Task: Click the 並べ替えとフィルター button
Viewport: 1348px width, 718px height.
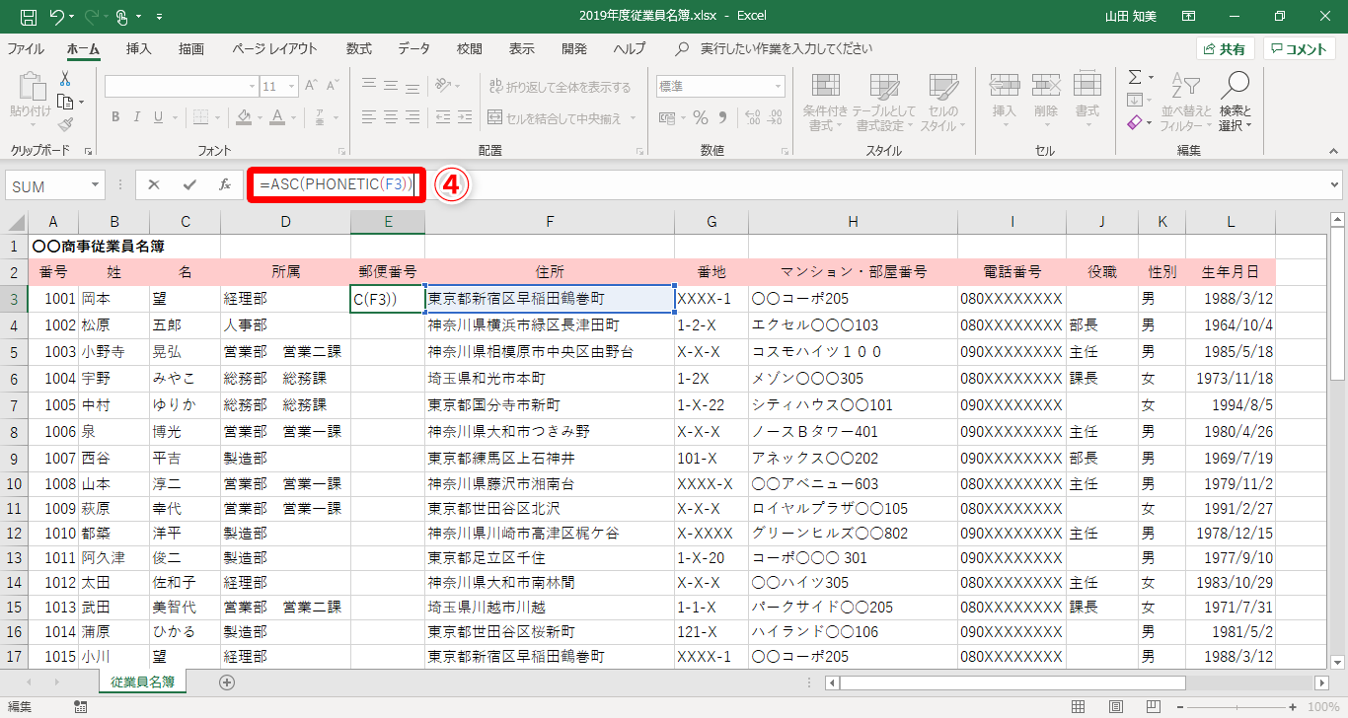Action: pos(1187,103)
